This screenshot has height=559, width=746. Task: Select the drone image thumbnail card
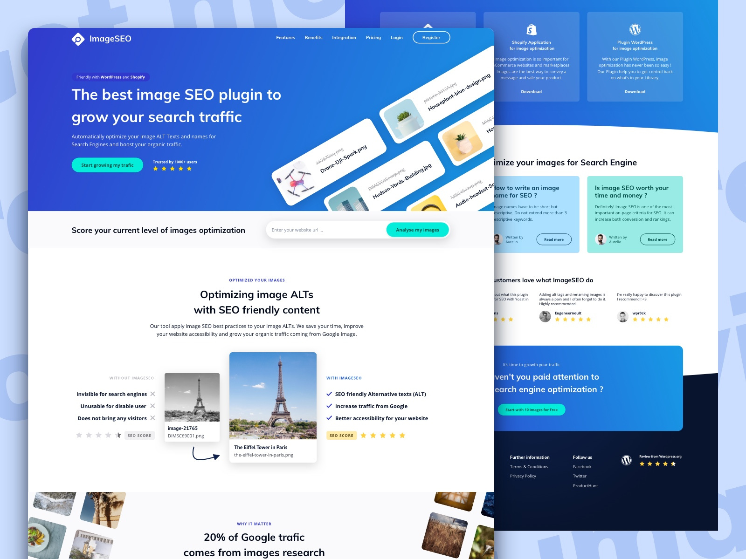pyautogui.click(x=329, y=162)
